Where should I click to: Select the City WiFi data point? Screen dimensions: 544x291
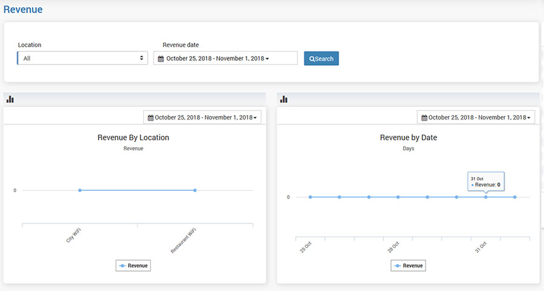click(x=80, y=190)
